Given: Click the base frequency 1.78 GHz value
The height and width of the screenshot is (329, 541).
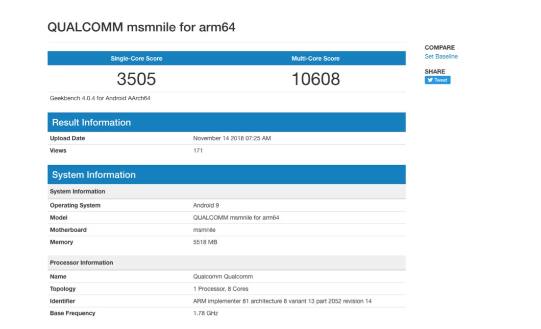Looking at the screenshot, I should coord(205,313).
